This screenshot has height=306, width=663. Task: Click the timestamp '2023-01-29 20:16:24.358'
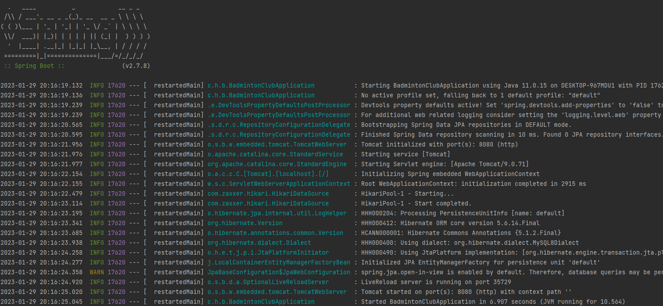42,272
